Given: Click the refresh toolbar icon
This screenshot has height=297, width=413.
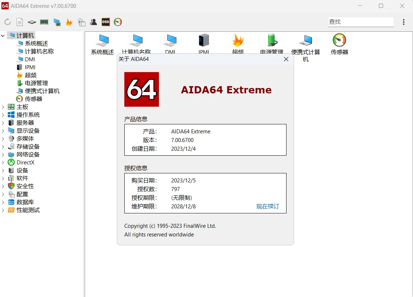Looking at the screenshot, I should pyautogui.click(x=8, y=22).
